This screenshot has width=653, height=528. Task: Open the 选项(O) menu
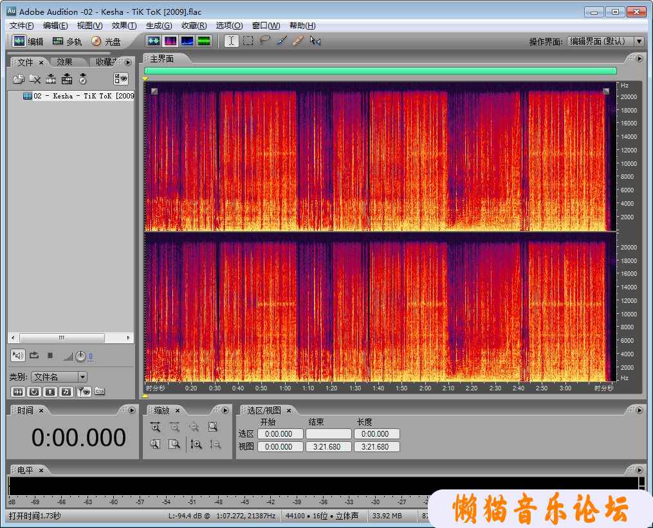click(x=229, y=25)
